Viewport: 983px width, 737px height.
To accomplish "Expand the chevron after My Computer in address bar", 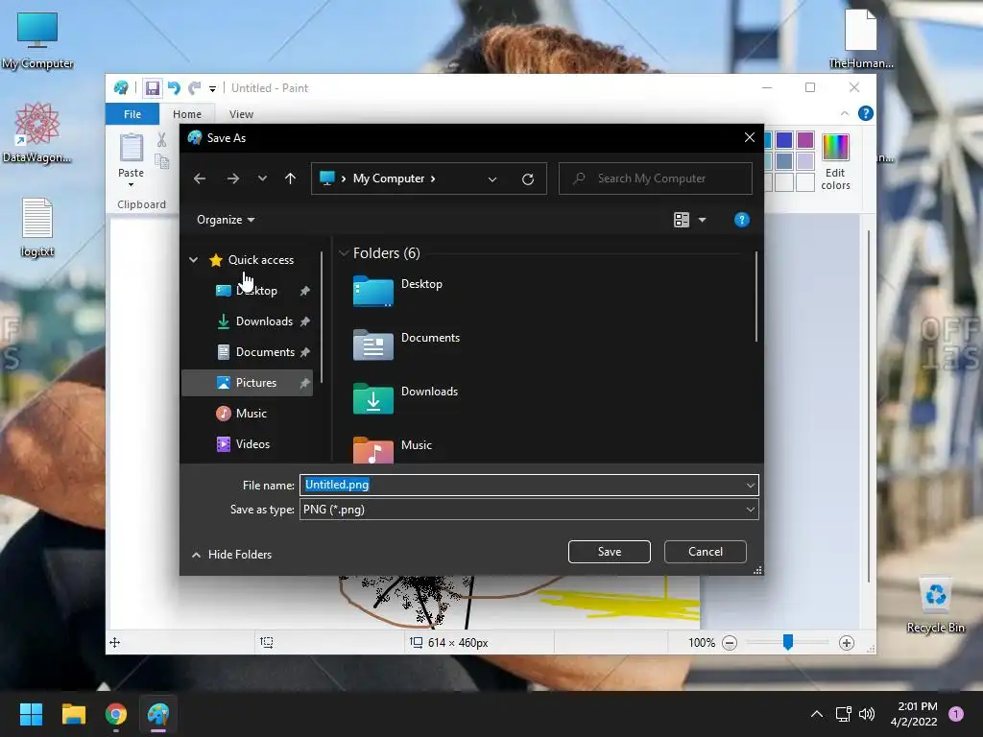I will pos(433,178).
